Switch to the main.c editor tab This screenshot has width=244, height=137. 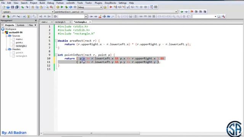pyautogui.click(x=45, y=22)
